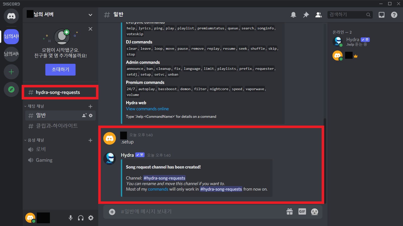Create channel in 채팅 채널 category
Image resolution: width=403 pixels, height=226 pixels.
pos(90,106)
